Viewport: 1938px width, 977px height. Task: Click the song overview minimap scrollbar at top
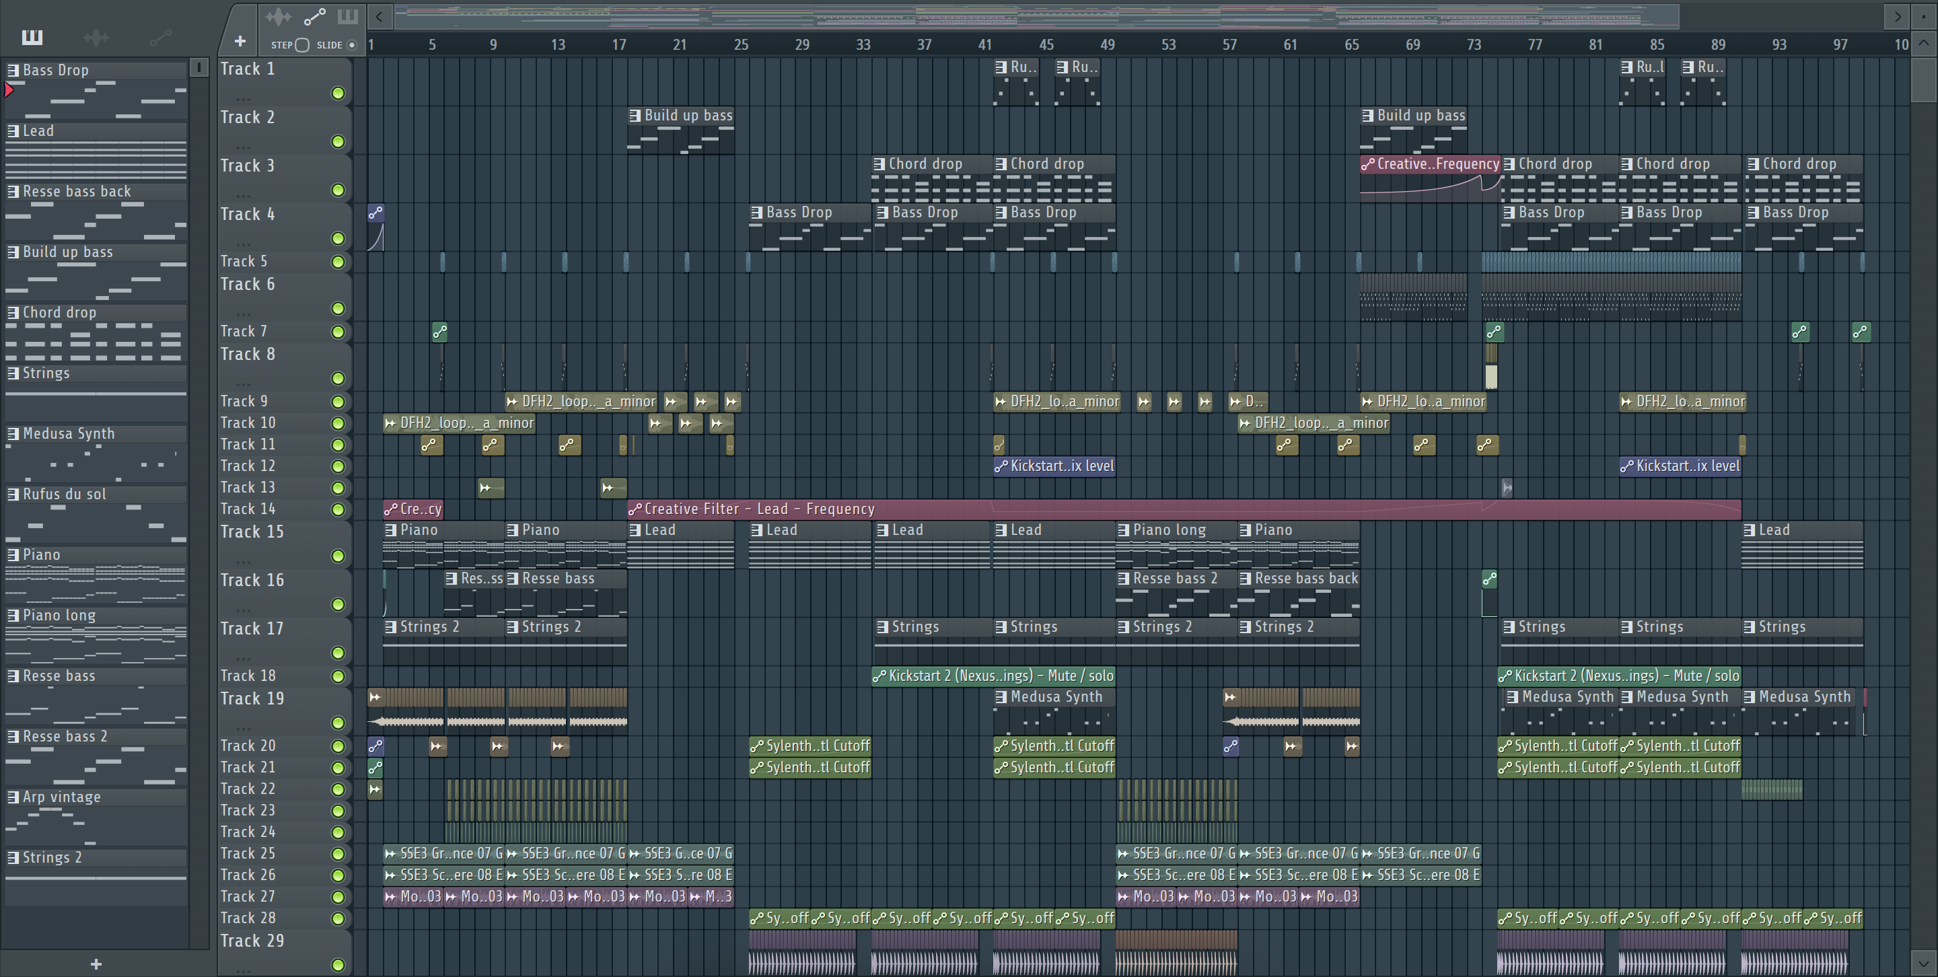coord(1037,15)
